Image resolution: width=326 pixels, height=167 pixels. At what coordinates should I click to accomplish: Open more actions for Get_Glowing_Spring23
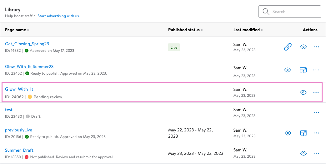pyautogui.click(x=316, y=47)
